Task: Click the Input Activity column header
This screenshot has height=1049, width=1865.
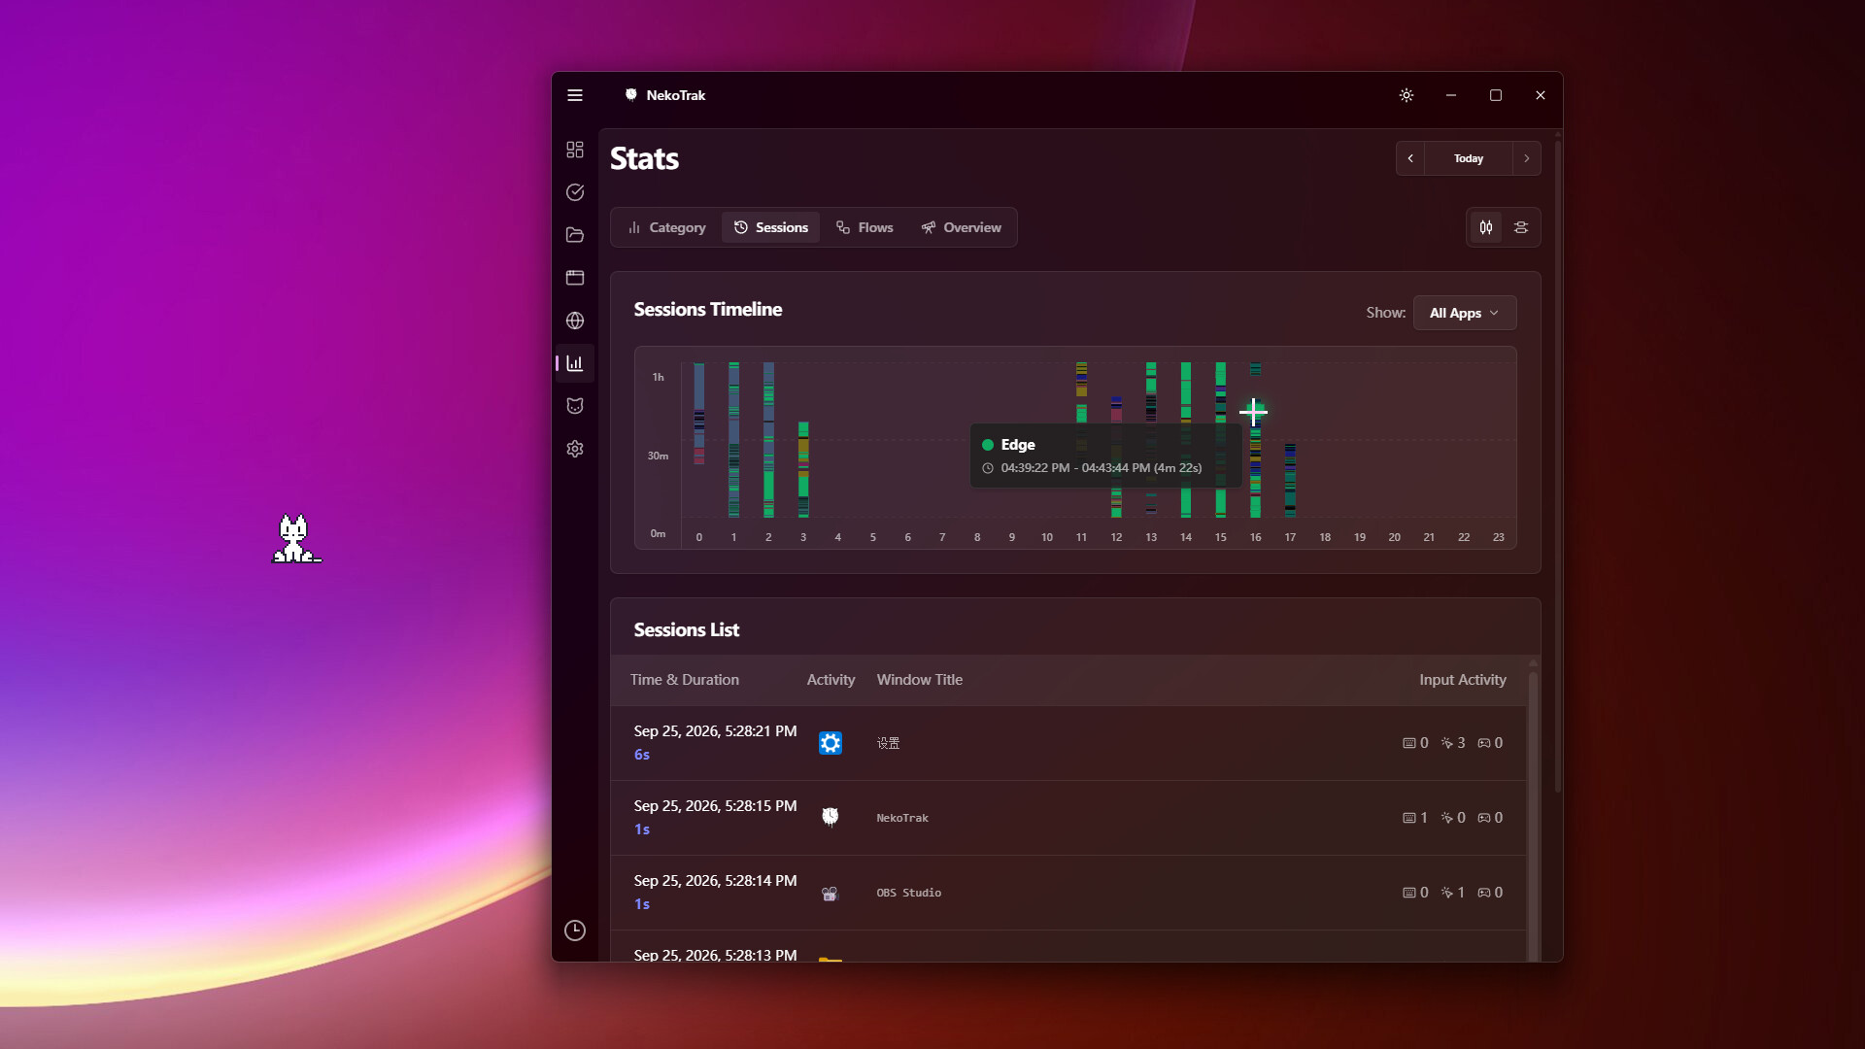Action: [x=1463, y=680]
